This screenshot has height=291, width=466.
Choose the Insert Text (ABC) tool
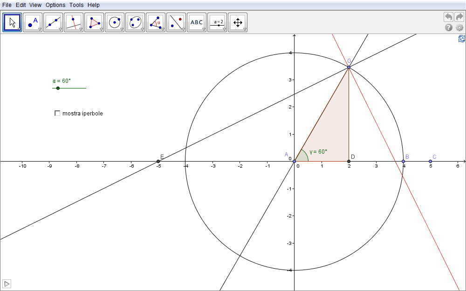tap(197, 22)
